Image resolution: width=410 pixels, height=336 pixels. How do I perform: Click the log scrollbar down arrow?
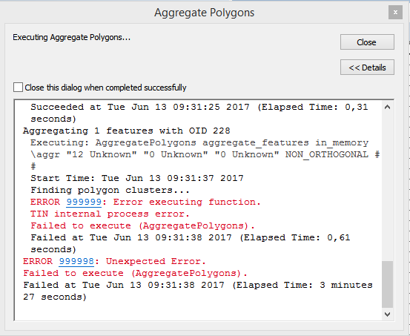[x=387, y=314]
